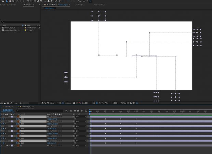The height and width of the screenshot is (154, 212).
Task: Expand the motion_logo_1 レイヤー folder
Action: pos(1,30)
